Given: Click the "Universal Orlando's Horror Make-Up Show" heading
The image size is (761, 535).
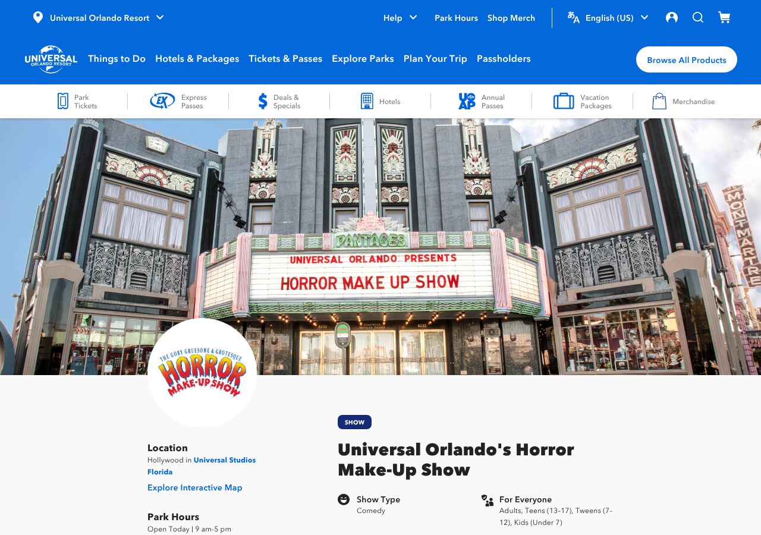Looking at the screenshot, I should click(456, 460).
